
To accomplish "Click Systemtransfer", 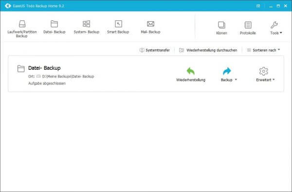I will (155, 50).
